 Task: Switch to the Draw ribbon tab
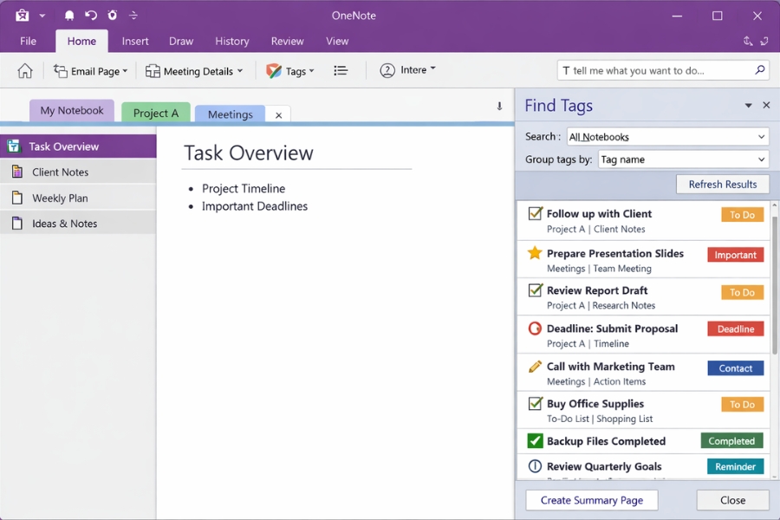[181, 40]
